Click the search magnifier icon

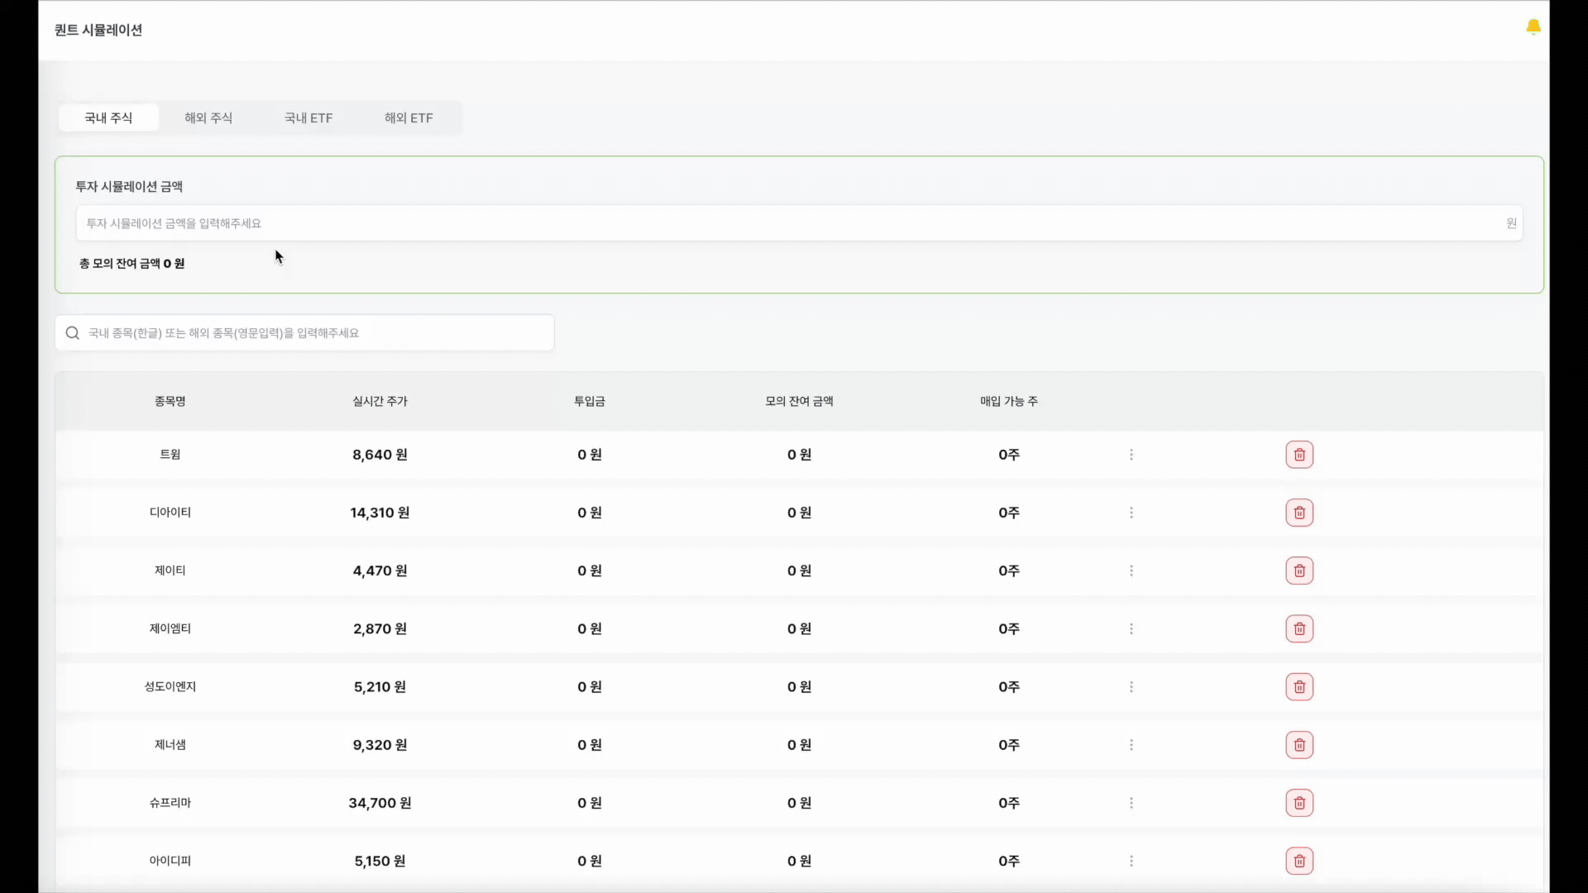click(73, 333)
